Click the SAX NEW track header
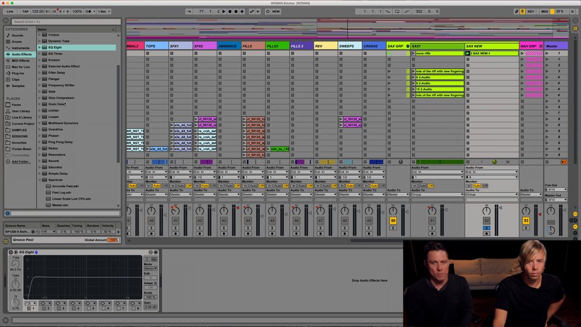This screenshot has height=327, width=581. [x=491, y=46]
